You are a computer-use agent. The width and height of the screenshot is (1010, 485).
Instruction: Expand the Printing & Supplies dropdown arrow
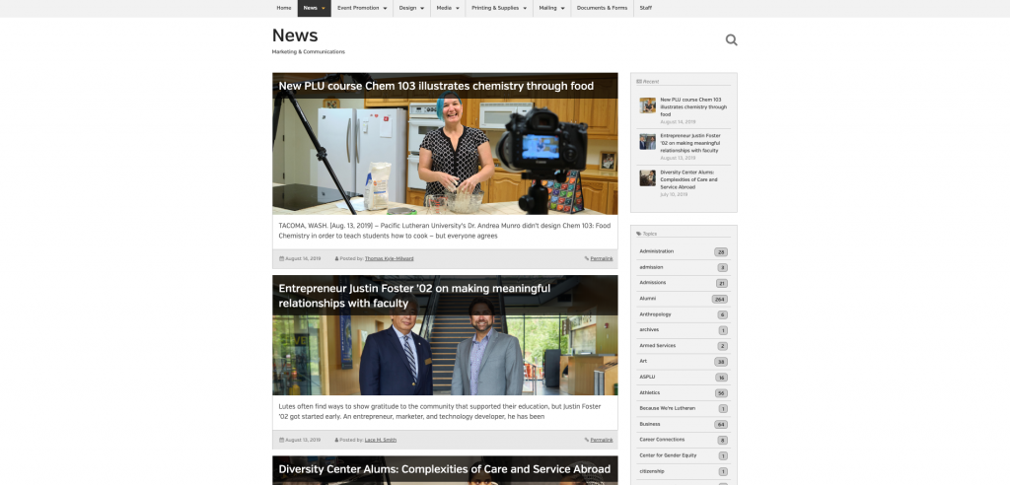(525, 8)
